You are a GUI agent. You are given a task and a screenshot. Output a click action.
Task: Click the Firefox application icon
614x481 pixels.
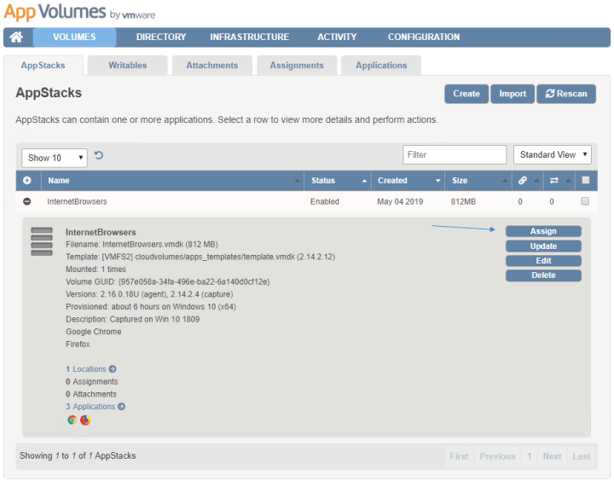[x=85, y=420]
